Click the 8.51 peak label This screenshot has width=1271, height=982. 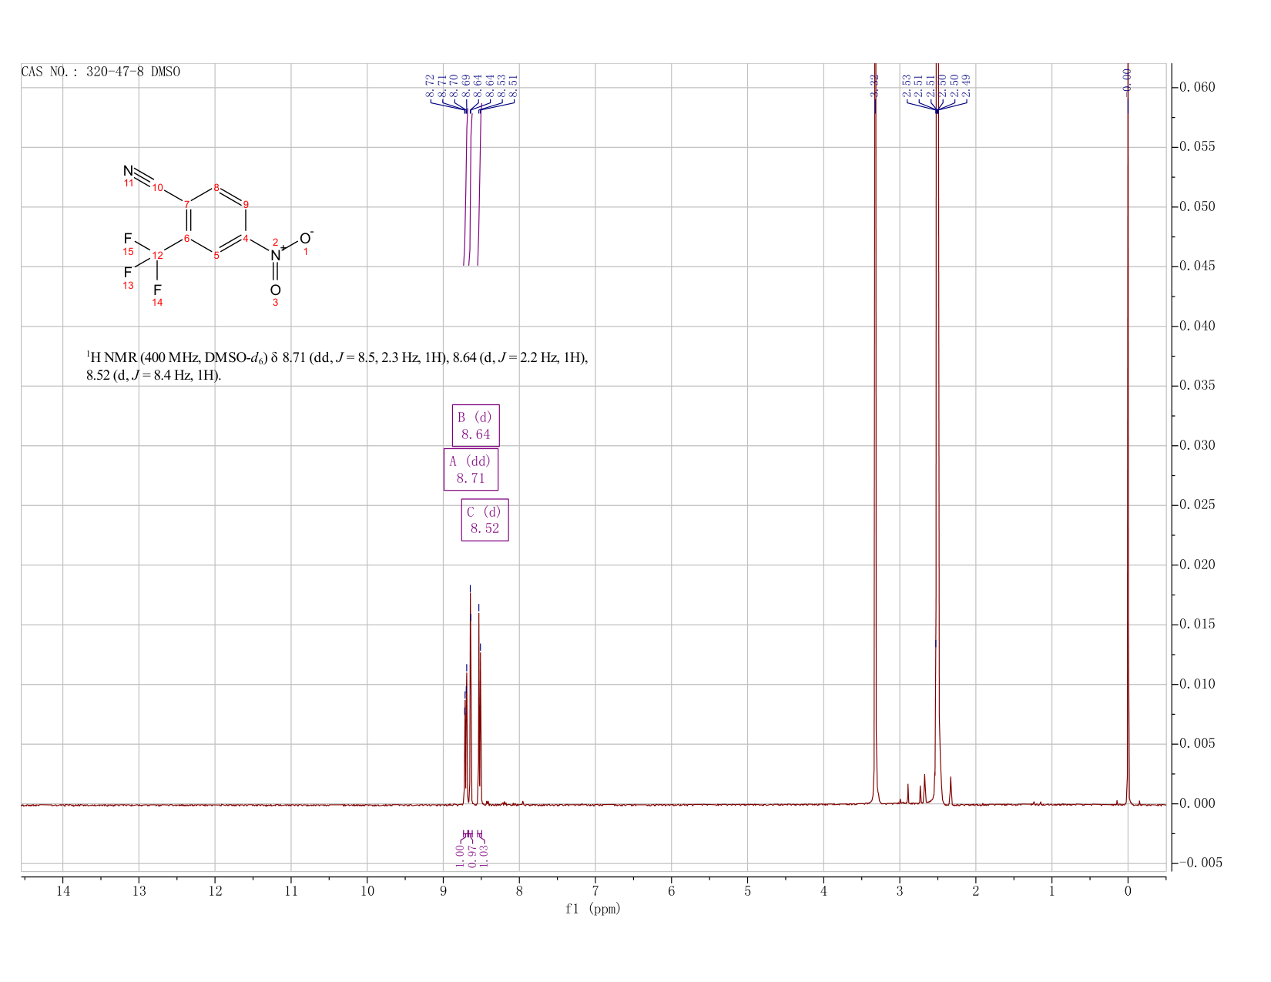pyautogui.click(x=514, y=85)
